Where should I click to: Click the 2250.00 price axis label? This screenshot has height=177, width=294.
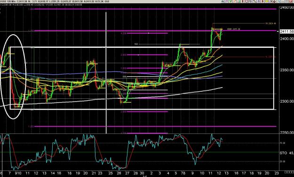coord(286,133)
